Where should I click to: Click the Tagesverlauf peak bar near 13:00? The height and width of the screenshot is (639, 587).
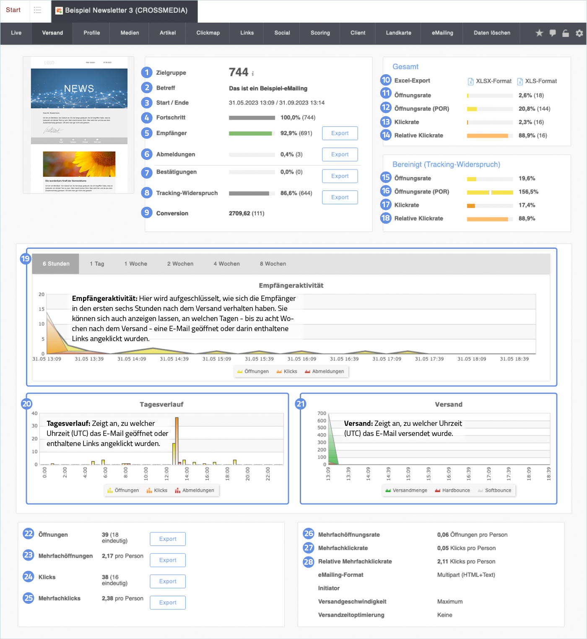click(x=177, y=441)
